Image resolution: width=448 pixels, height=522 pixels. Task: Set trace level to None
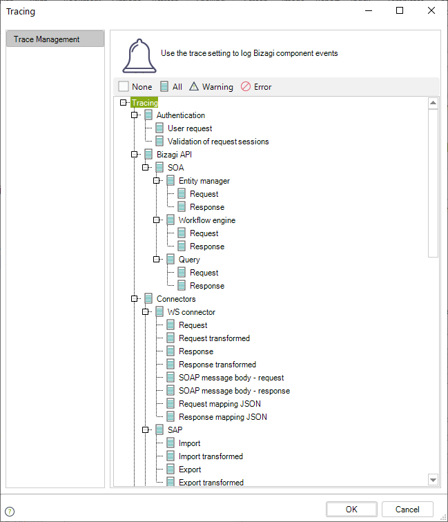click(135, 86)
